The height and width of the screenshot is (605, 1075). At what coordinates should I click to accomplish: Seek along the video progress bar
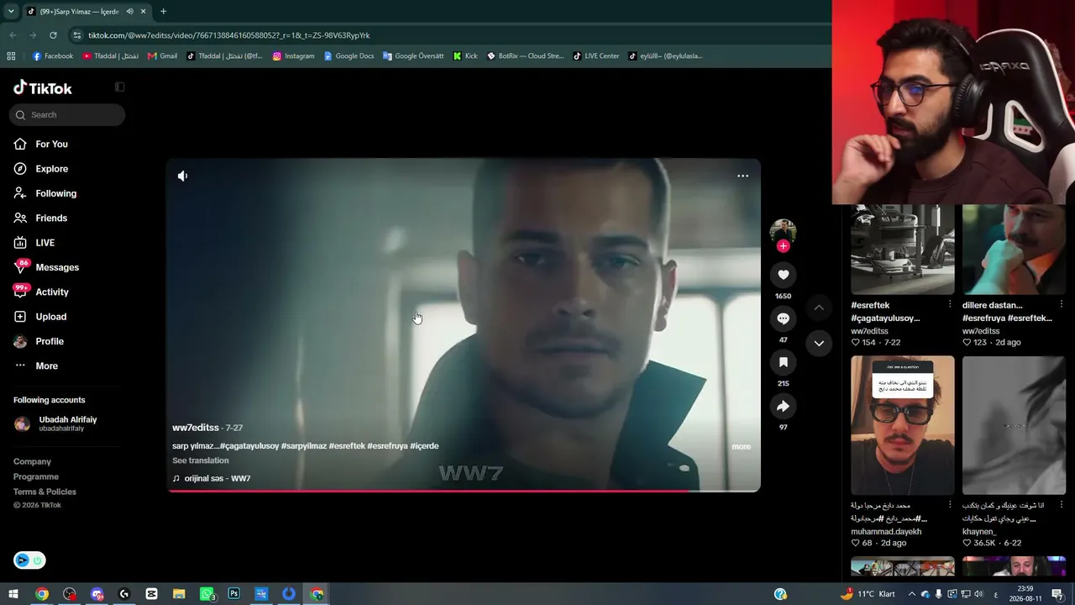(464, 491)
